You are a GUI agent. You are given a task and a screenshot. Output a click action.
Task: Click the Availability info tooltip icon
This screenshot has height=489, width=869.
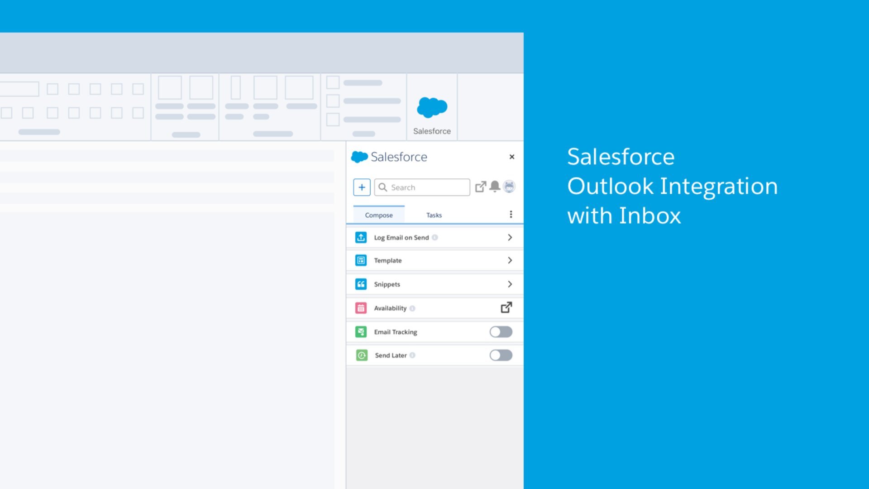413,308
